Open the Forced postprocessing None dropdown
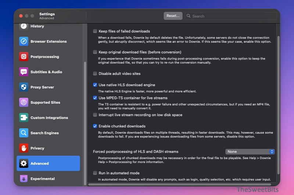 click(250, 152)
